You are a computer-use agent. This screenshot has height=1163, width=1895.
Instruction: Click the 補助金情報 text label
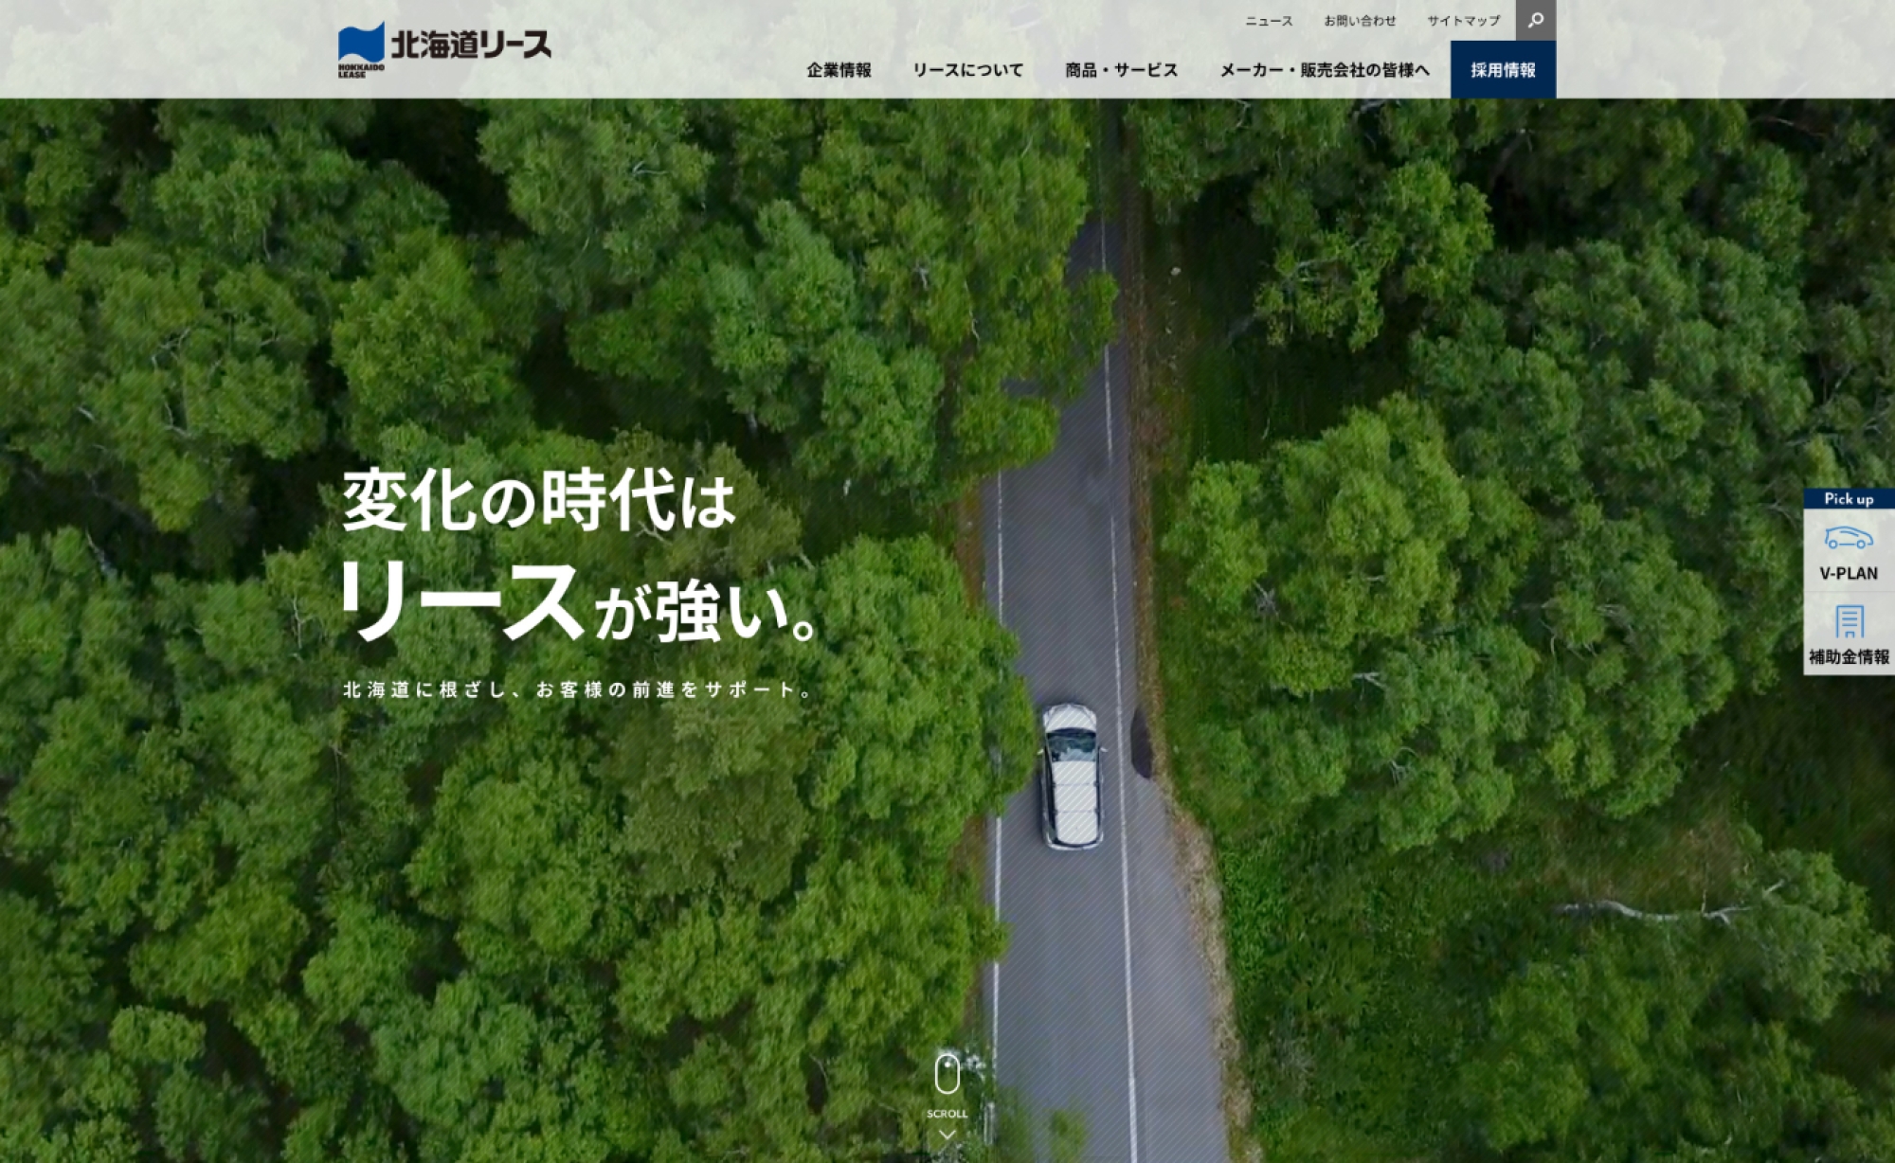1849,656
